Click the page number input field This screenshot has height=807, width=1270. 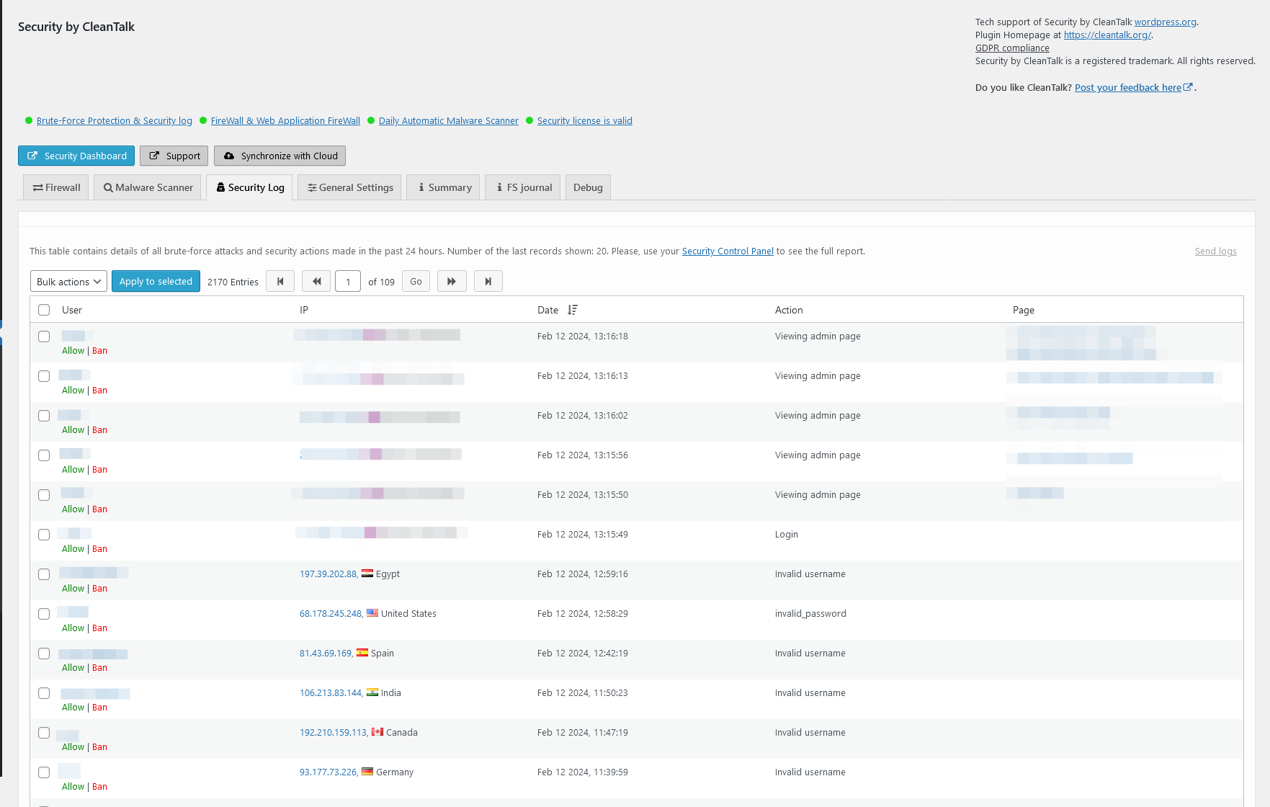pos(348,281)
